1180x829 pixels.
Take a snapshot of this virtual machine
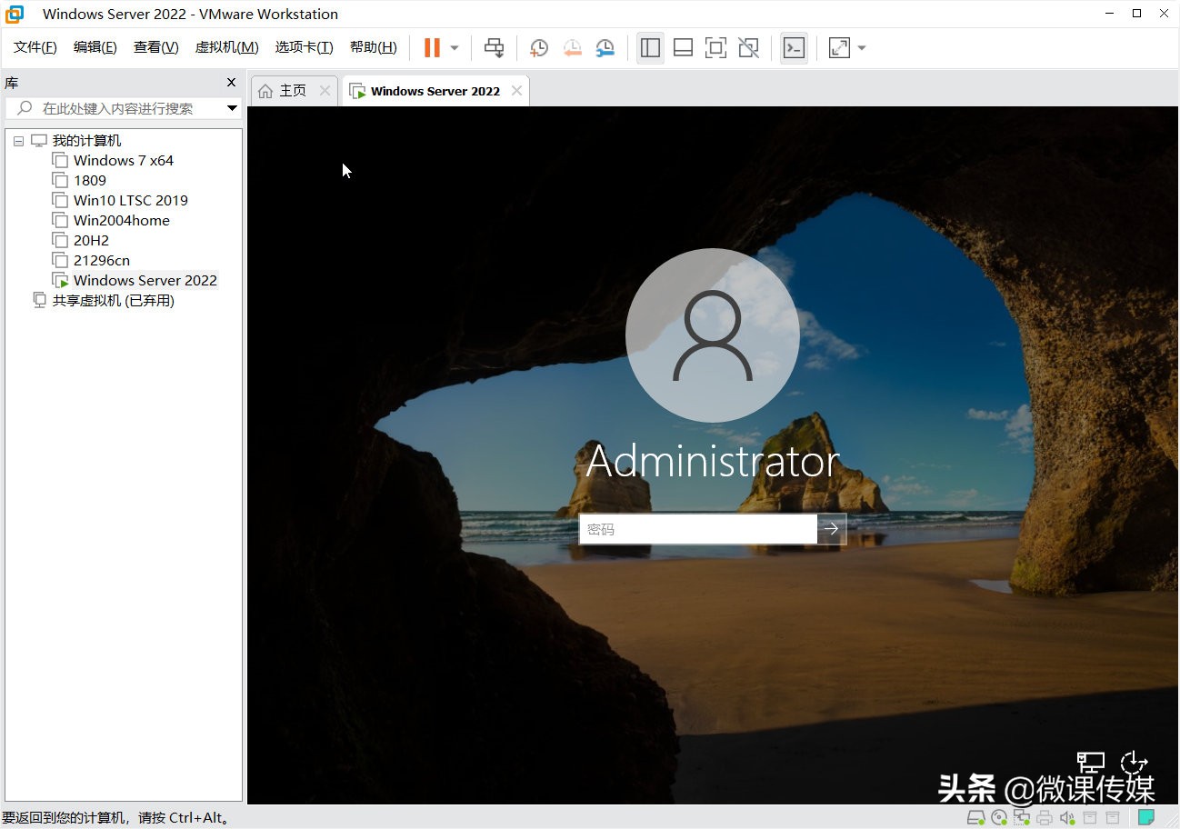(539, 48)
